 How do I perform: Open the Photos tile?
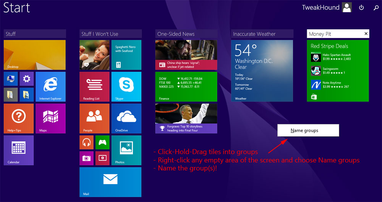126,150
